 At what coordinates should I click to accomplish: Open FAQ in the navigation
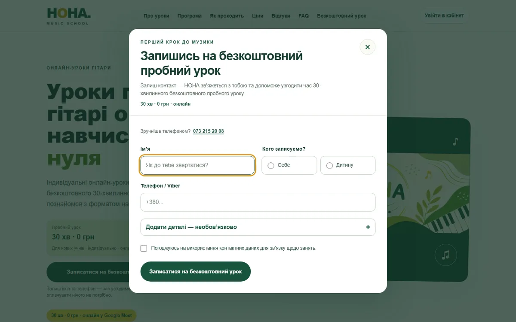coord(304,16)
